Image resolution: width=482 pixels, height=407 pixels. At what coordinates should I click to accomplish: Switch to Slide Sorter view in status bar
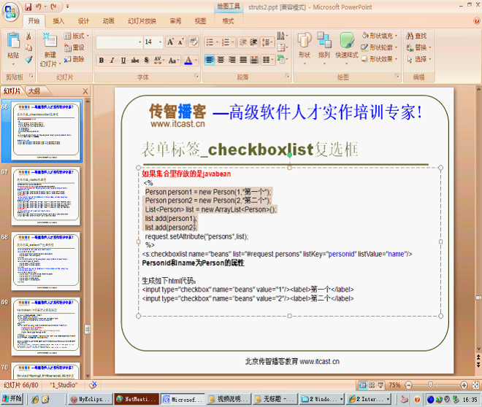[372, 385]
